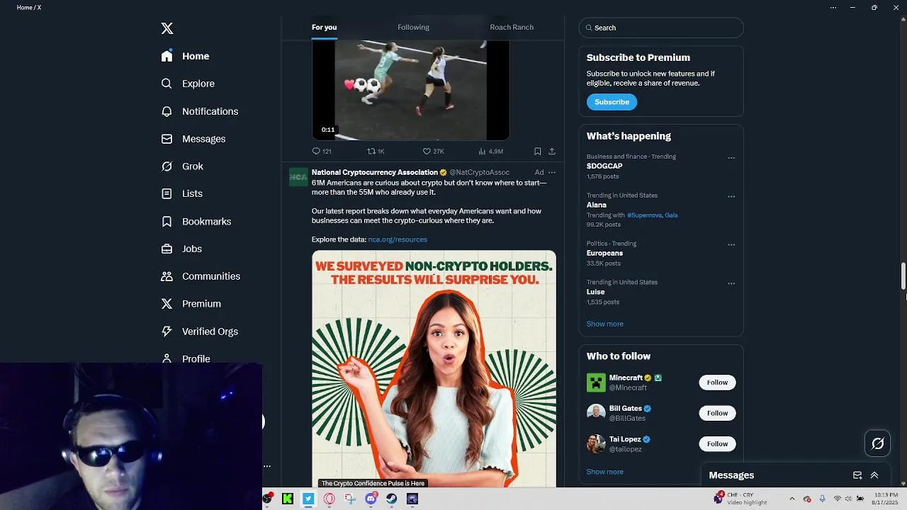
Task: Go to Home in the sidebar
Action: [x=186, y=56]
